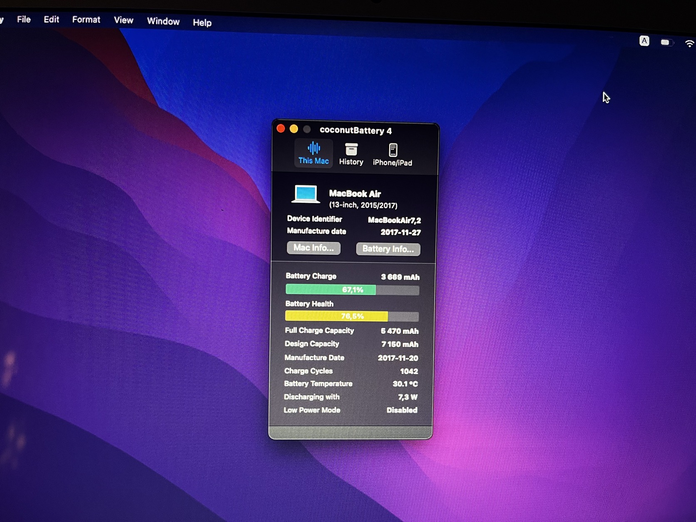Click the battery status menu bar icon
Image resolution: width=696 pixels, height=522 pixels.
[x=666, y=42]
